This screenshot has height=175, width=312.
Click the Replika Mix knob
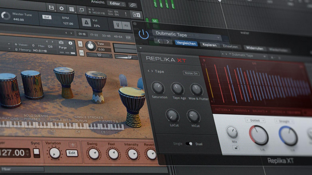point(232,132)
